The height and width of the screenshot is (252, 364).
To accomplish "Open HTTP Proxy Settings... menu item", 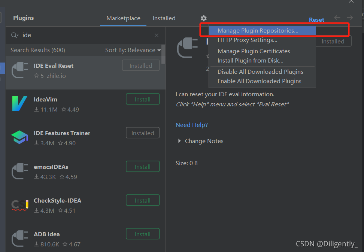I will [262, 40].
